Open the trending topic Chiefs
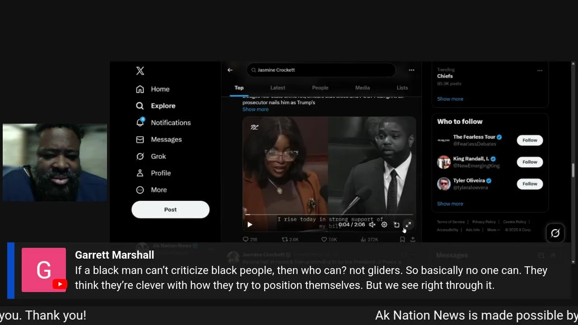 click(445, 76)
